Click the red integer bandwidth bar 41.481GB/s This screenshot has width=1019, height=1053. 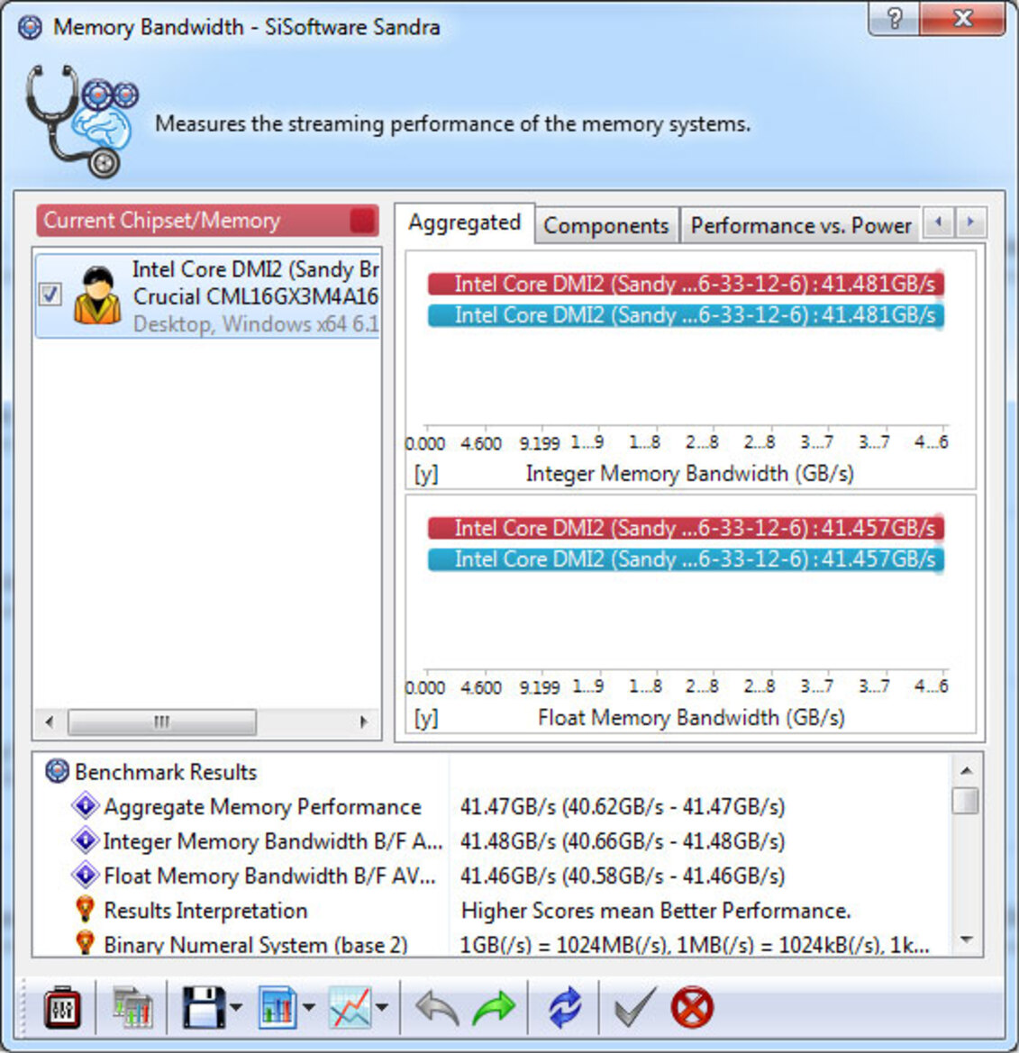pyautogui.click(x=686, y=284)
